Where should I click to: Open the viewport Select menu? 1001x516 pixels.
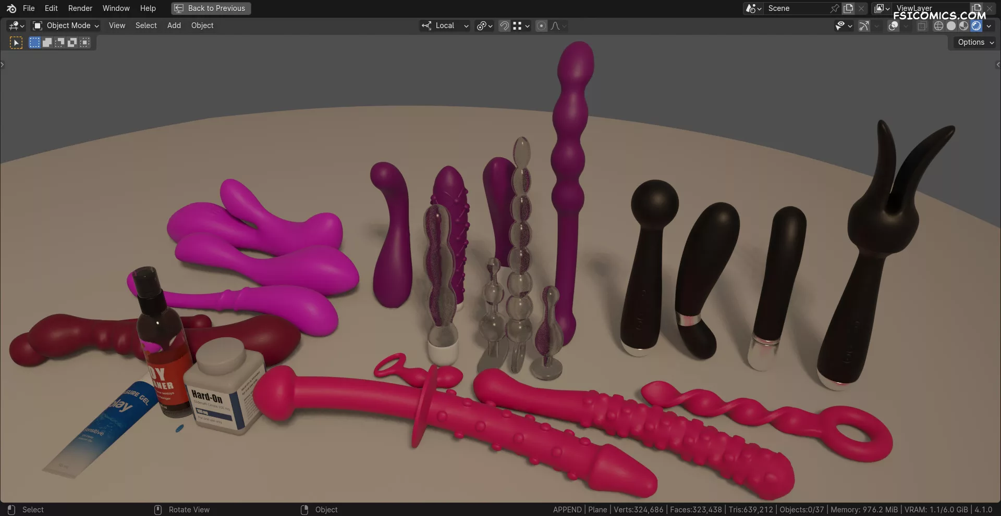[146, 26]
